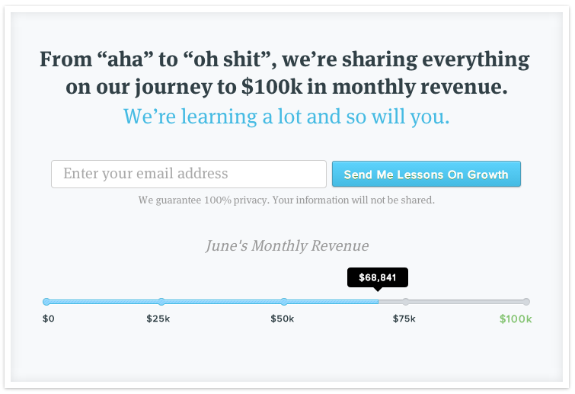Click the $25k label below the bar

(158, 319)
